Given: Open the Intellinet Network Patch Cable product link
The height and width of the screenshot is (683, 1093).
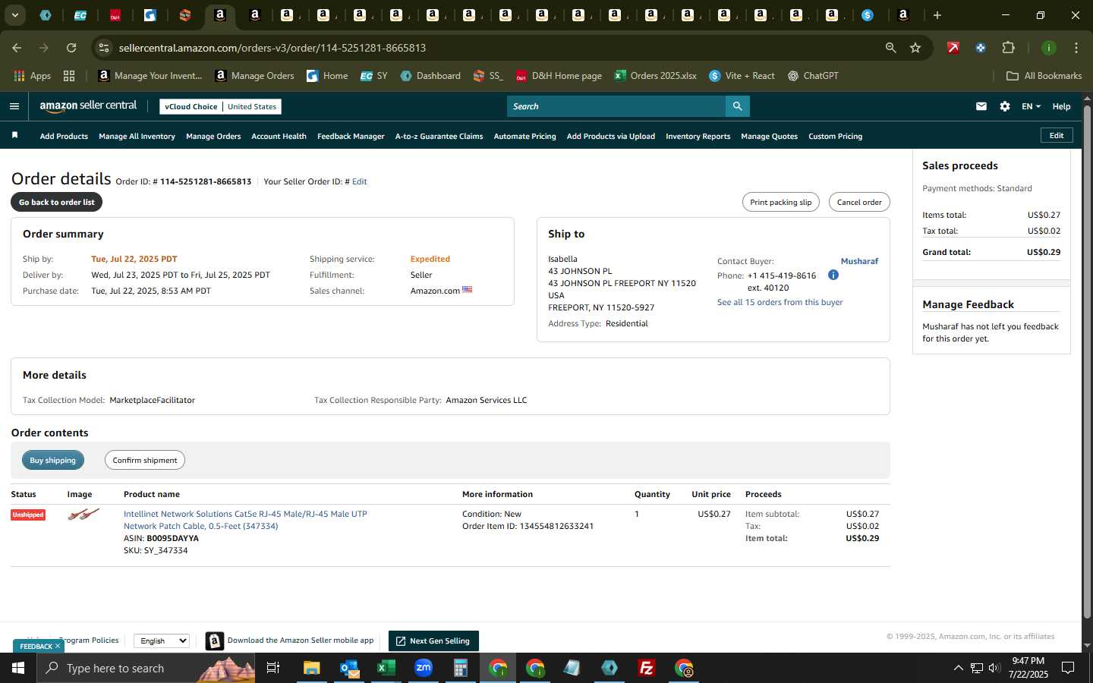Looking at the screenshot, I should click(x=245, y=520).
